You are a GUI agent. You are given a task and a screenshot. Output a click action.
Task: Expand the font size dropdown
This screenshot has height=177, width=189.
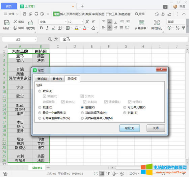[x=82, y=22]
